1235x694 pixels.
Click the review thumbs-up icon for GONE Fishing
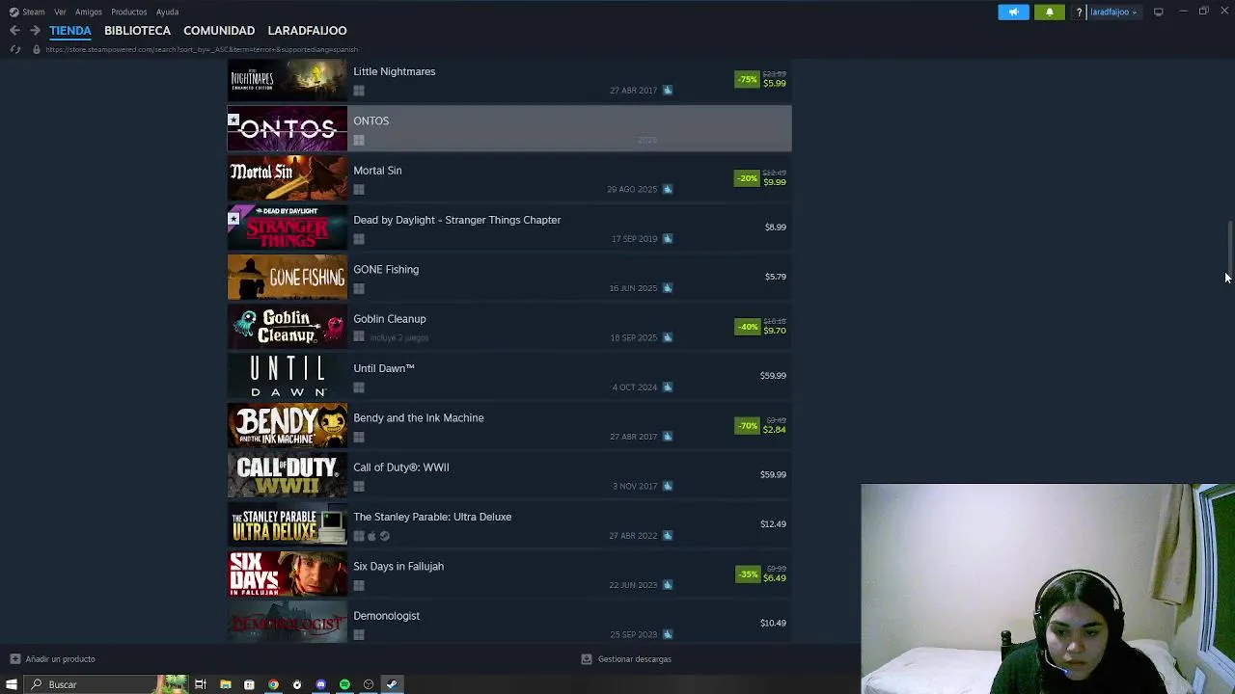(x=668, y=288)
